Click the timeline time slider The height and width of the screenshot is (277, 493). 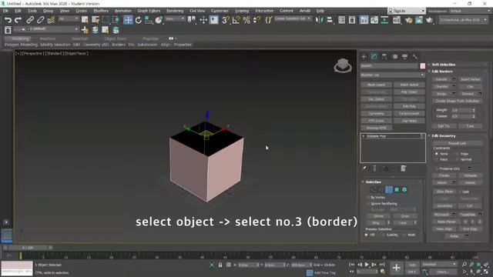28,248
